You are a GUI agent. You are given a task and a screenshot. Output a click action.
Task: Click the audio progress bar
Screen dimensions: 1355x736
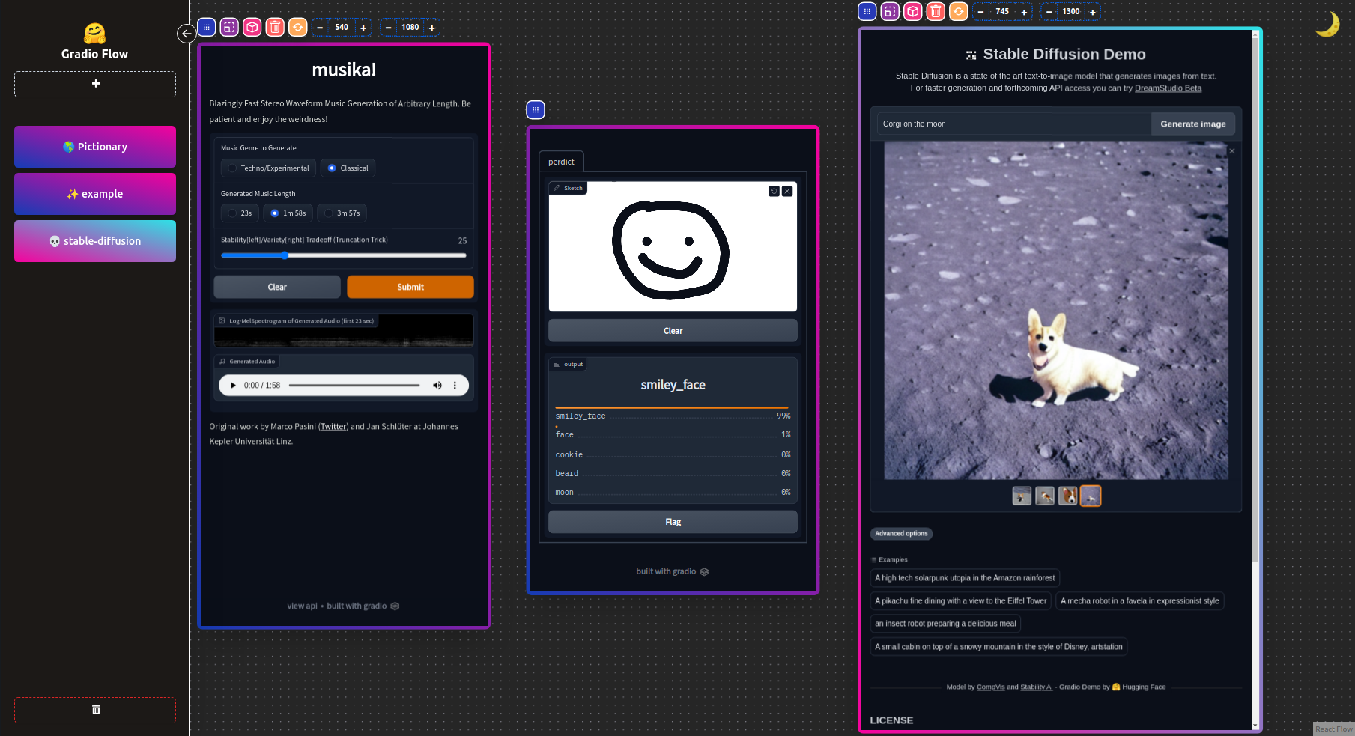pyautogui.click(x=354, y=386)
